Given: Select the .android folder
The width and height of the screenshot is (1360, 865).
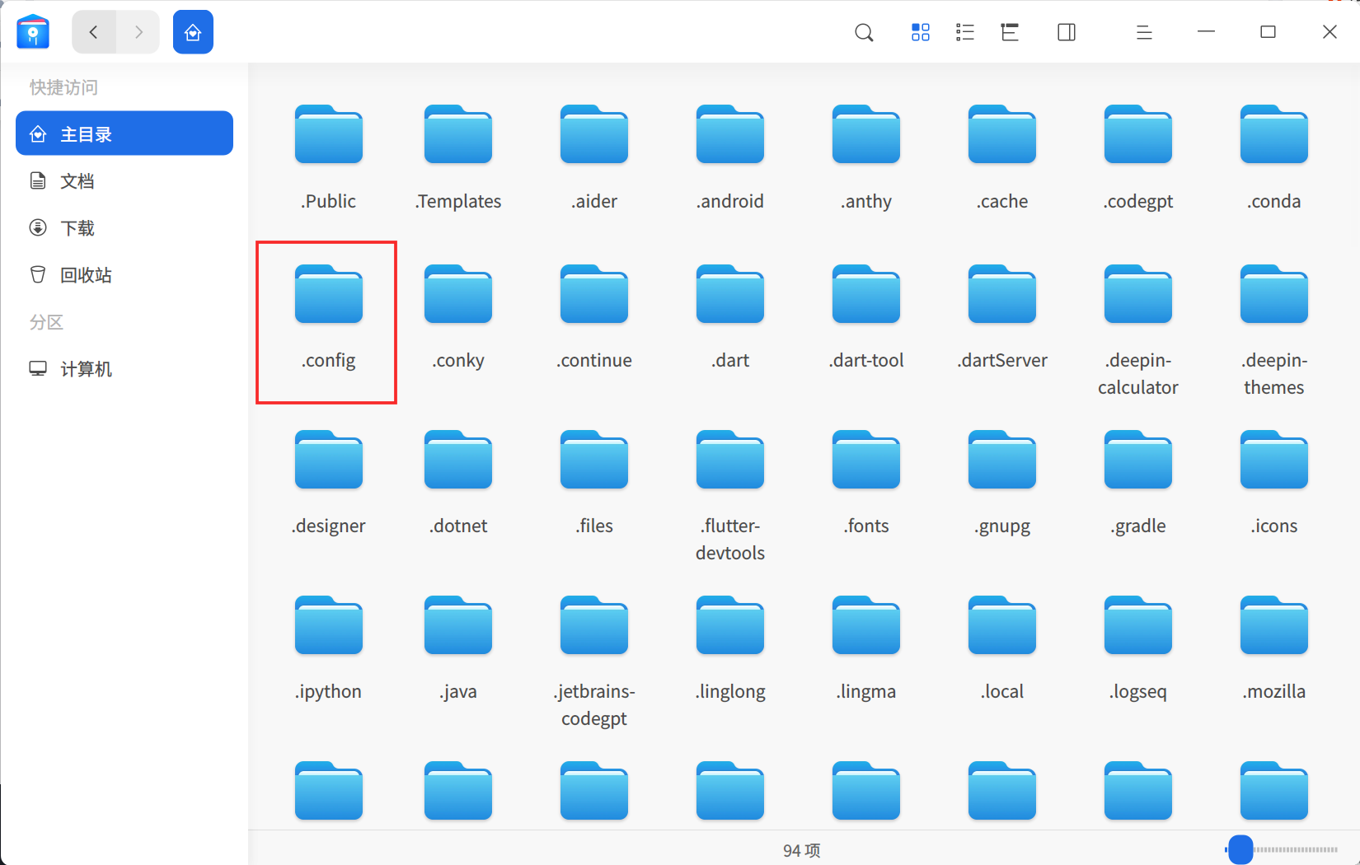Looking at the screenshot, I should point(730,158).
